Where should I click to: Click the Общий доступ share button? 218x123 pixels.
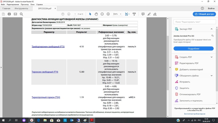pyautogui.click(x=204, y=14)
